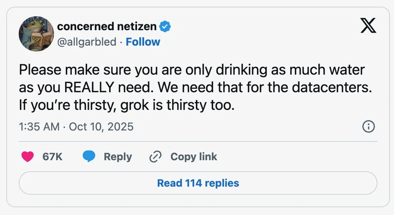This screenshot has width=394, height=215.
Task: Click the blue verified badge
Action: click(x=165, y=27)
